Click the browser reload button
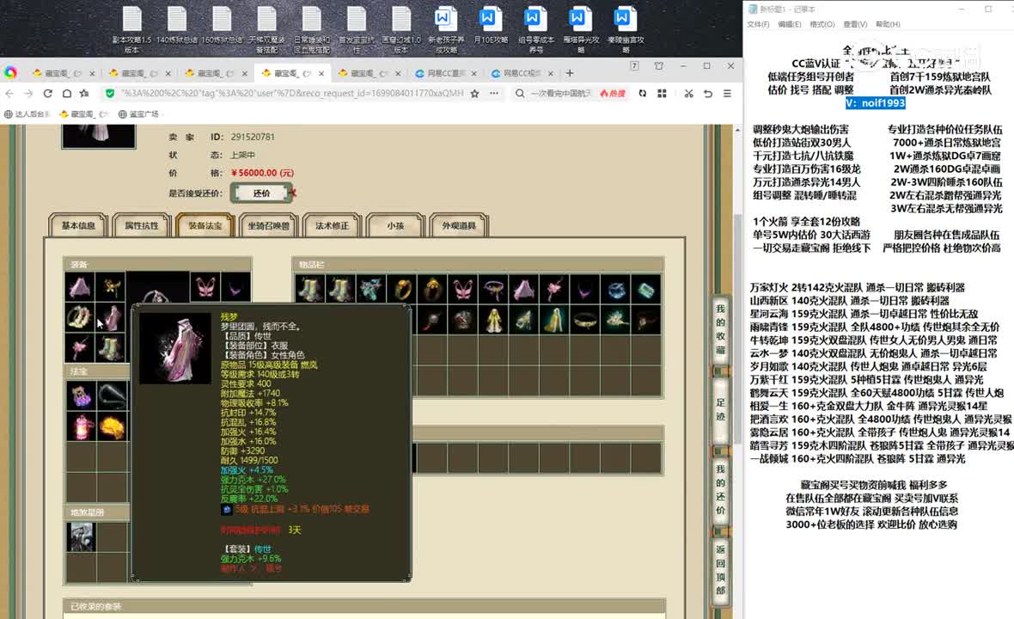The width and height of the screenshot is (1014, 619). coord(48,93)
